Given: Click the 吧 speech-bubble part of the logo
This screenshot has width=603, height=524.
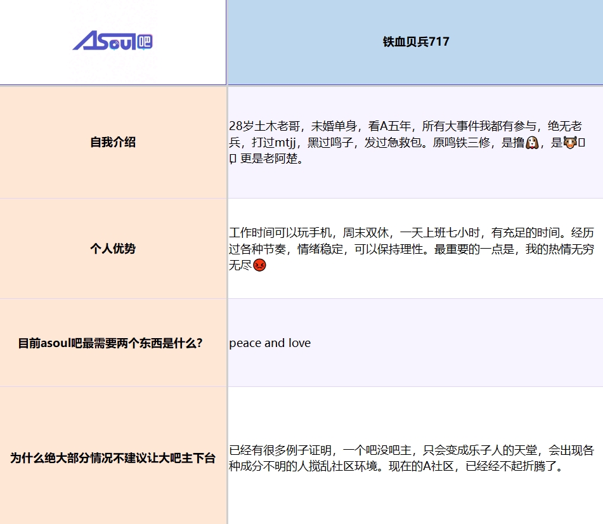Looking at the screenshot, I should click(x=145, y=41).
